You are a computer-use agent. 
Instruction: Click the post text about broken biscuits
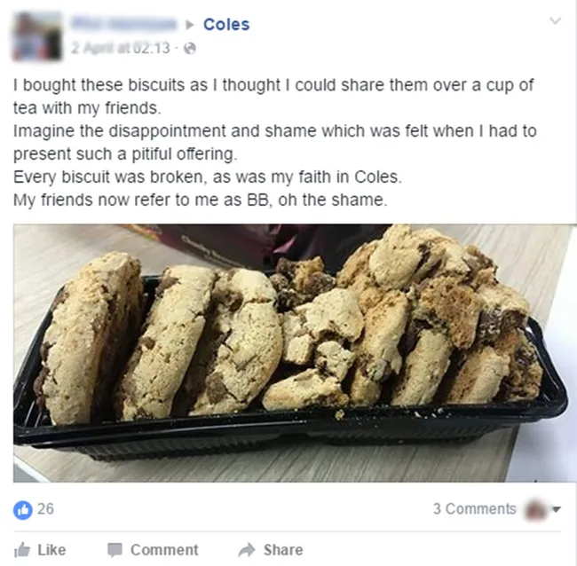(275, 142)
